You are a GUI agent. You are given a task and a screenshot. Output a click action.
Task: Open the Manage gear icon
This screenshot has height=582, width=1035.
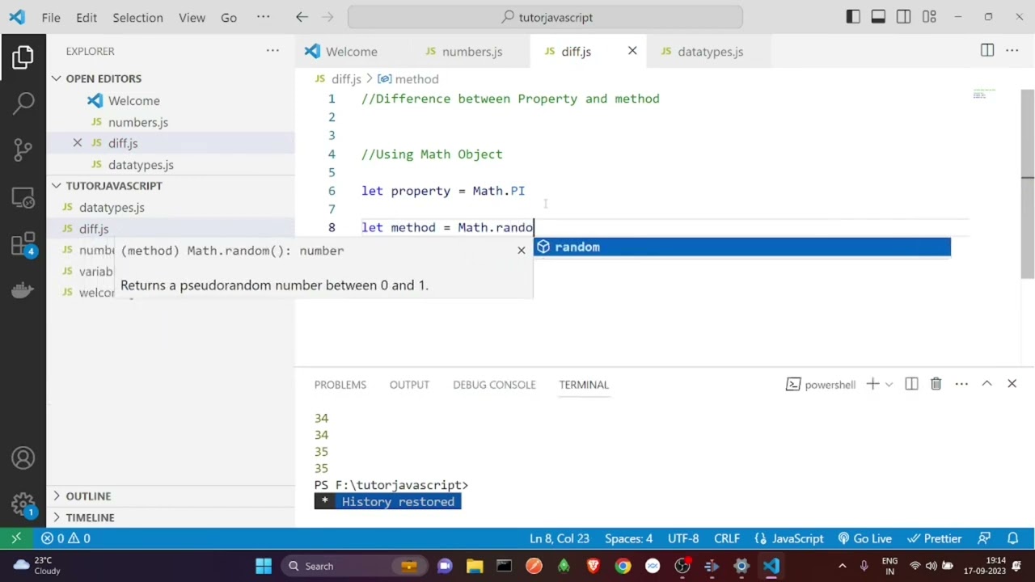click(23, 505)
